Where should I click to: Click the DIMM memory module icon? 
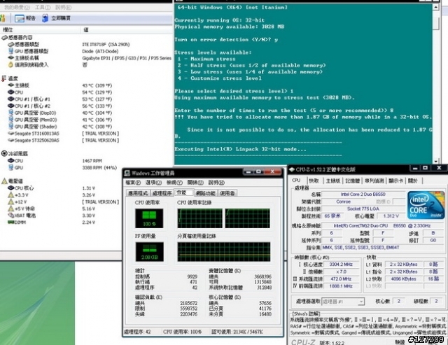(11, 223)
